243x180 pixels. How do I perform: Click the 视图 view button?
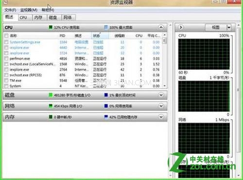[x=216, y=28]
